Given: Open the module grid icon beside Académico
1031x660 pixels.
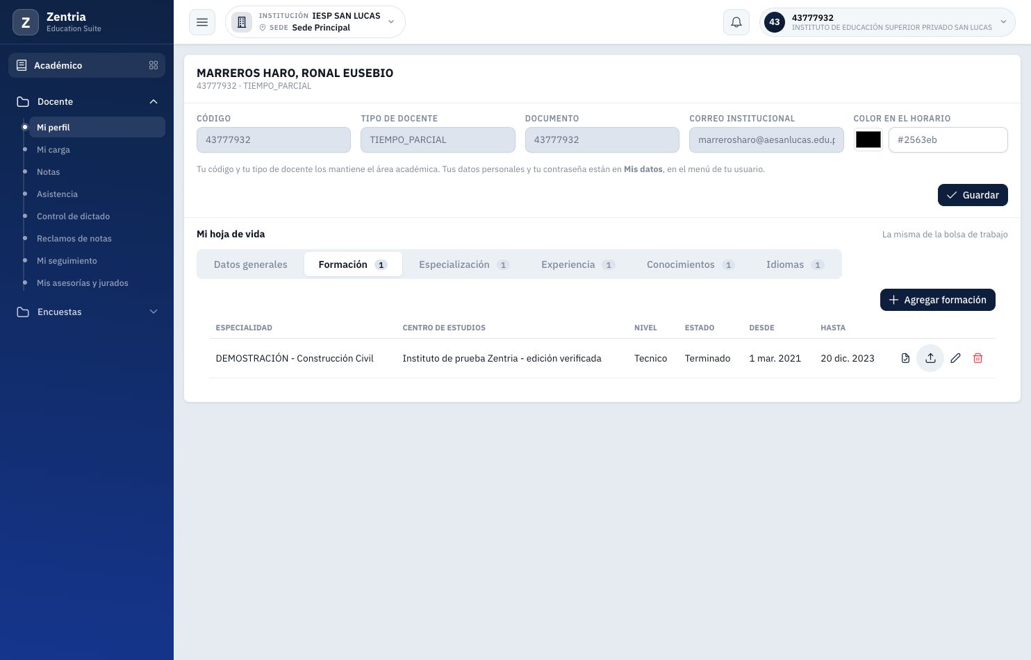Looking at the screenshot, I should [x=154, y=65].
